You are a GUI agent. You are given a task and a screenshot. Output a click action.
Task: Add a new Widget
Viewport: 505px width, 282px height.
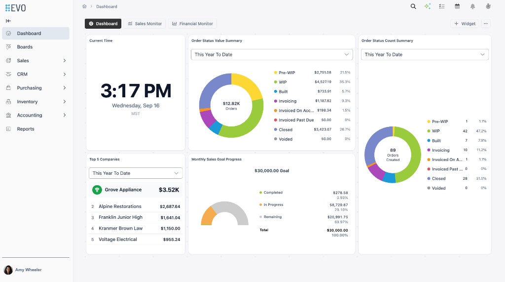click(x=465, y=24)
